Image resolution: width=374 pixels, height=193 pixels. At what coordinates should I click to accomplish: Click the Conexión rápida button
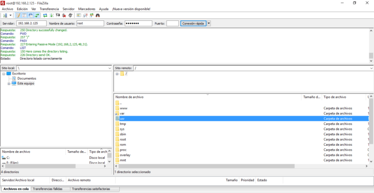click(x=193, y=23)
